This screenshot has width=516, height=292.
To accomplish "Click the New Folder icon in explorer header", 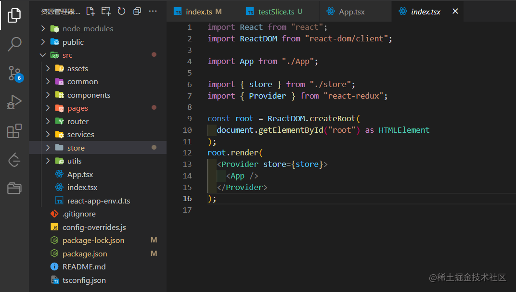I will (106, 11).
